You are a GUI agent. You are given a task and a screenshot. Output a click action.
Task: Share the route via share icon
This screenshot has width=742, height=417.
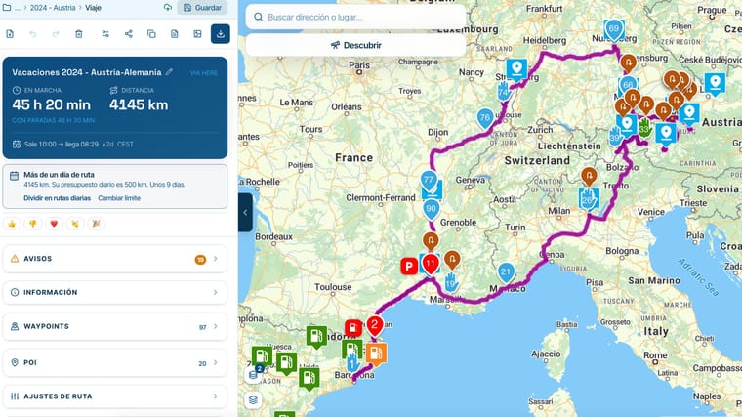coord(128,33)
